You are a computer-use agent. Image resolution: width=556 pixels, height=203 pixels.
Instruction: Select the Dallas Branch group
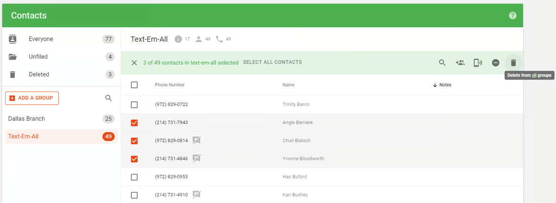[x=61, y=119]
